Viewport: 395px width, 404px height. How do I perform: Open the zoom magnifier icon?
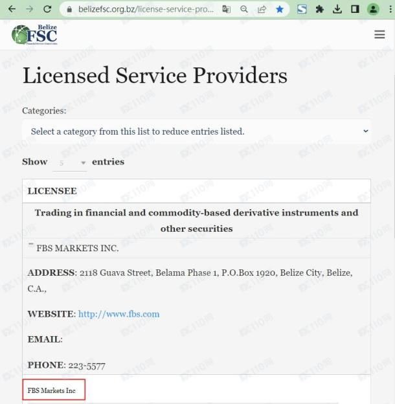point(243,9)
